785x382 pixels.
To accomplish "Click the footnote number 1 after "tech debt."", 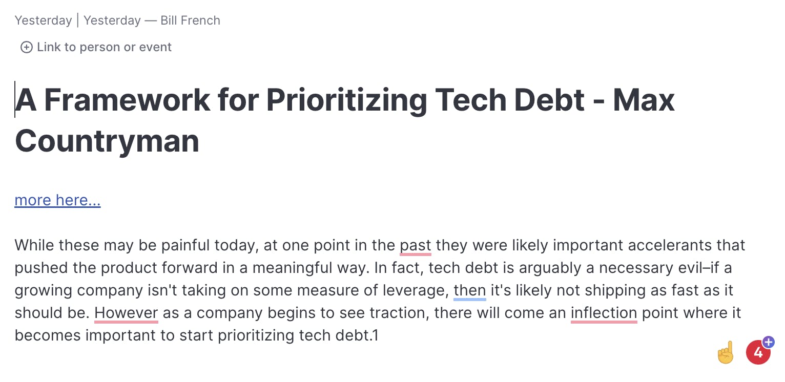I will (375, 335).
